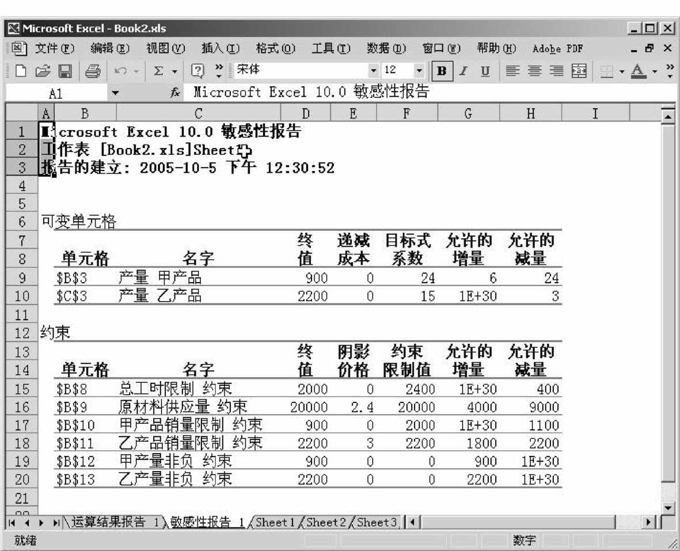
Task: Click the Font Color icon
Action: [x=639, y=71]
